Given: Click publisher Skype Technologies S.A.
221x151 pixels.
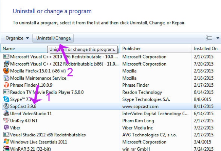Looking at the screenshot, I should [x=146, y=99].
